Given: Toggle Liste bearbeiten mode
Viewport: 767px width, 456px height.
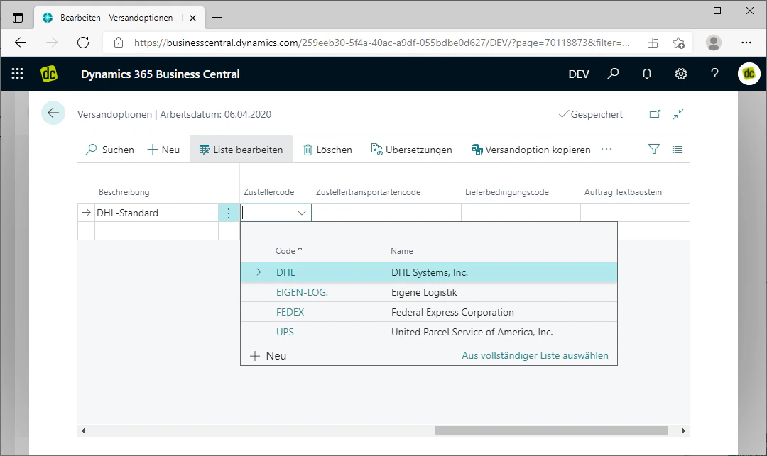Looking at the screenshot, I should click(x=241, y=150).
